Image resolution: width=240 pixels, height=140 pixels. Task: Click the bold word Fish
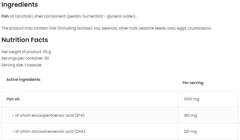coord(5,16)
